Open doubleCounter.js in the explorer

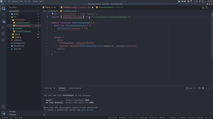(x=23, y=23)
